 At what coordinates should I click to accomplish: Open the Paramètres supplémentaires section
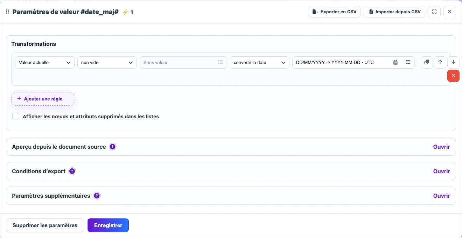point(441,196)
